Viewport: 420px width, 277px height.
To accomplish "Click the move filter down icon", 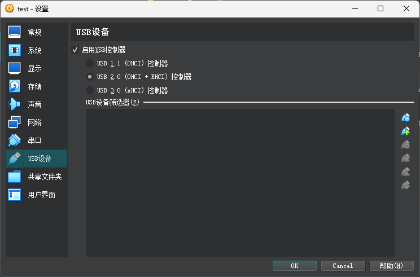I will point(405,186).
